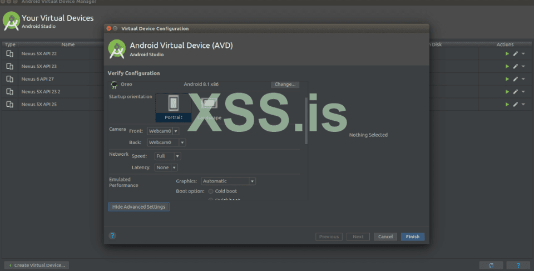Viewport: 534px width, 271px height.
Task: Select the Nexus 5X API 22 row name
Action: click(x=39, y=53)
